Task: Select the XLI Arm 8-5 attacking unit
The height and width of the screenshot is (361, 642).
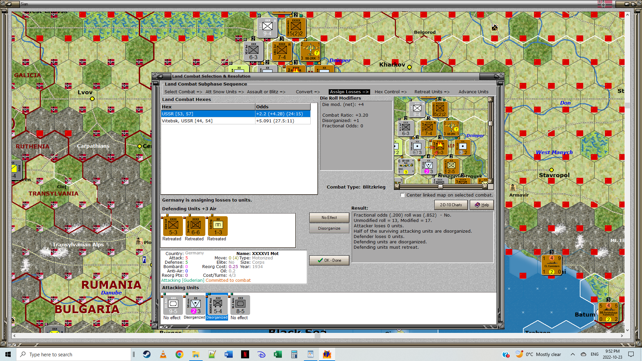Action: [x=240, y=305]
